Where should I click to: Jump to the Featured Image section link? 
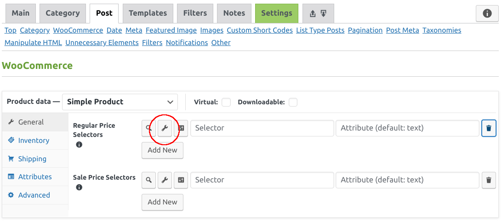click(171, 30)
